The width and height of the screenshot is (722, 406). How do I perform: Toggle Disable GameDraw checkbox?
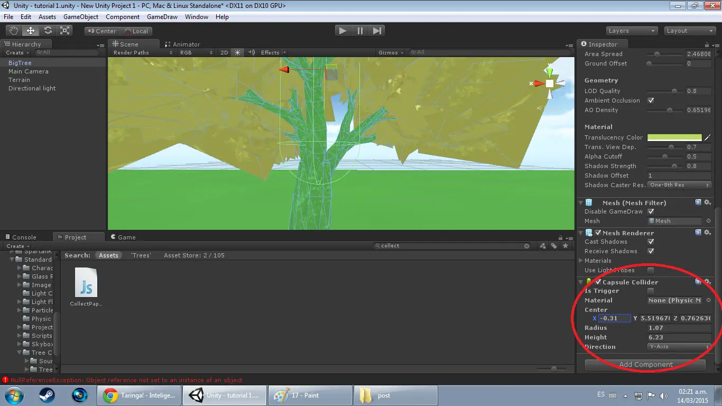651,211
